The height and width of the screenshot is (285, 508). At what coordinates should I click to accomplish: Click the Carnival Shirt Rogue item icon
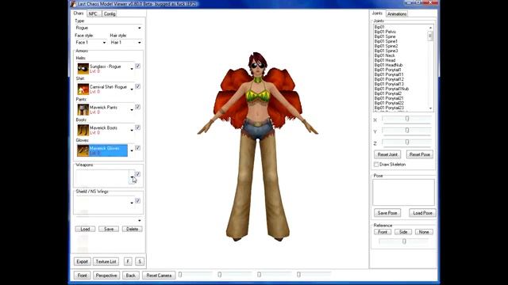(83, 89)
